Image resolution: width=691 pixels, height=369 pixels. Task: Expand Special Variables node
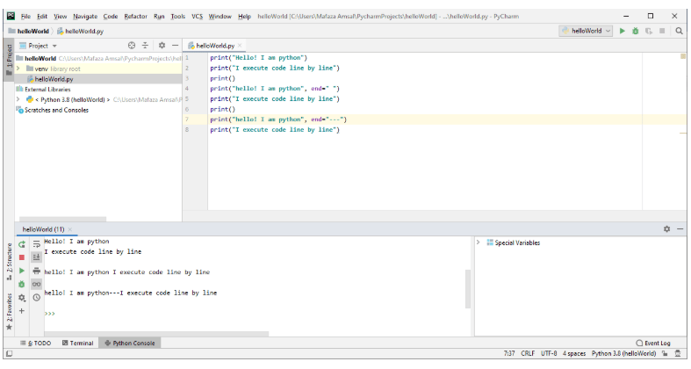click(479, 242)
